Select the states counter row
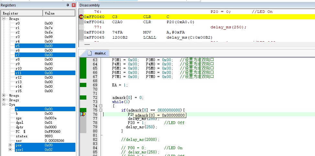 pos(45,136)
